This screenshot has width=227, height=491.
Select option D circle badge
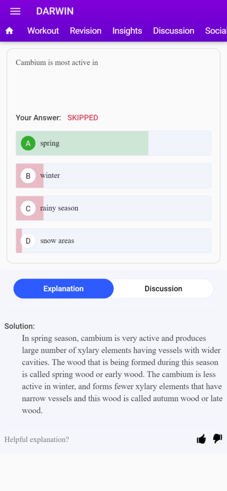coord(28,241)
